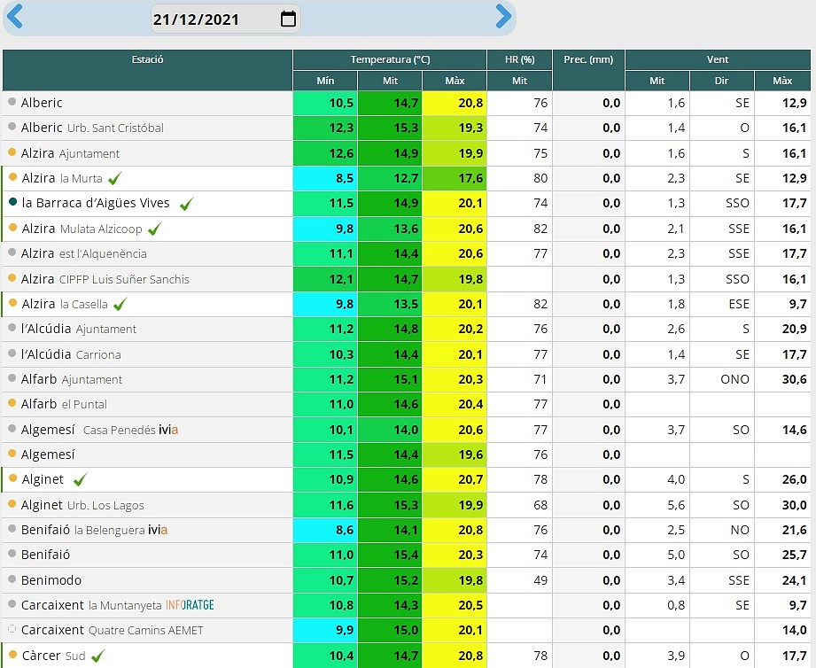The height and width of the screenshot is (668, 816).
Task: Open Alzira Mulata Alzicoop station
Action: click(x=82, y=229)
